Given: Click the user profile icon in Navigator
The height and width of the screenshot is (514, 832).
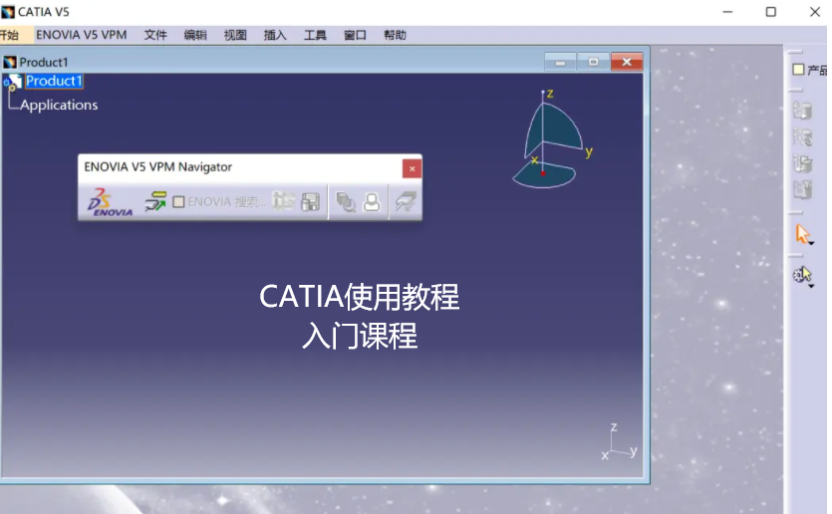Looking at the screenshot, I should [372, 201].
